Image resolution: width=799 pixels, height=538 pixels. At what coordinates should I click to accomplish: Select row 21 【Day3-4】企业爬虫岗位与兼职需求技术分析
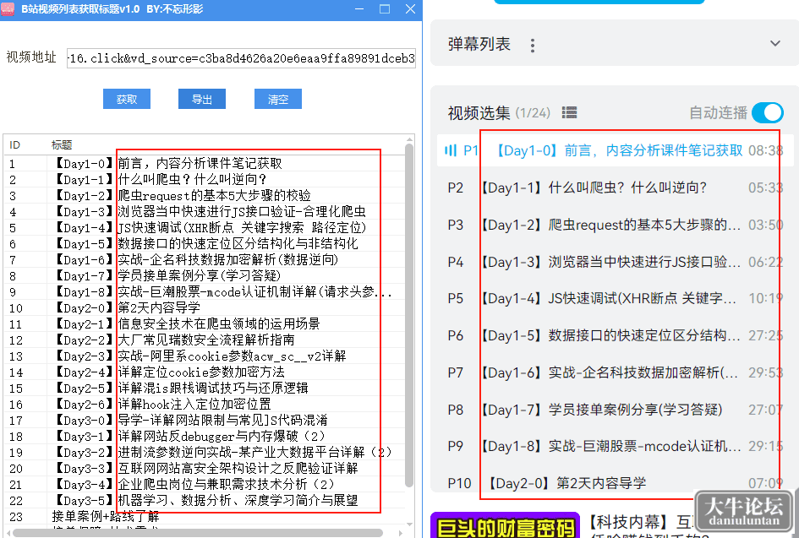(204, 485)
